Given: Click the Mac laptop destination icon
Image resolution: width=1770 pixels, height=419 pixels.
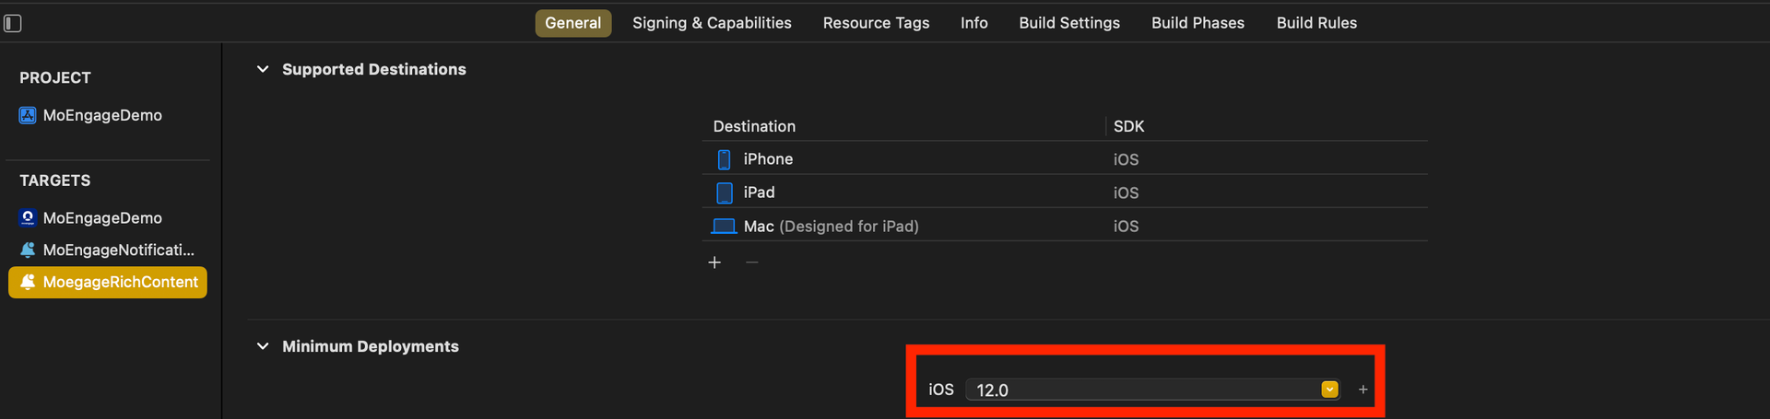Looking at the screenshot, I should [724, 227].
